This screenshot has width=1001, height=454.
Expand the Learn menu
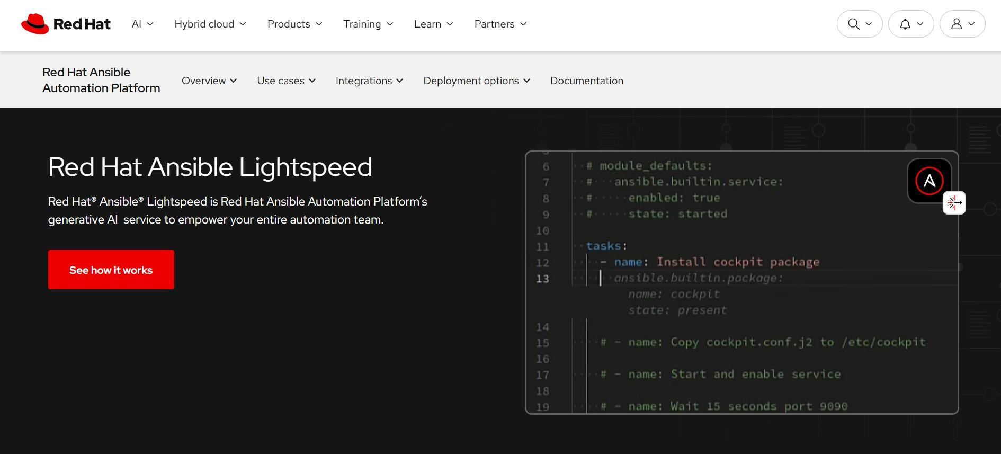click(x=433, y=24)
